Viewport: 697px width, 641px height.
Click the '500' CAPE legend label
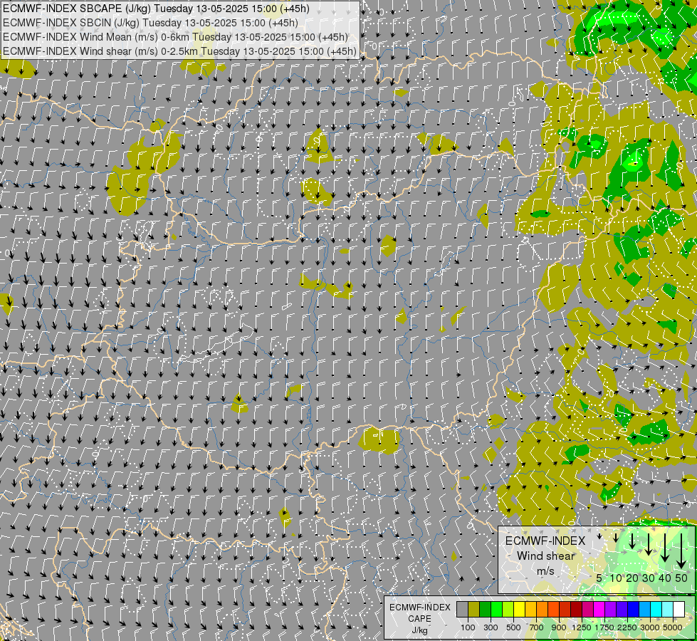point(513,627)
